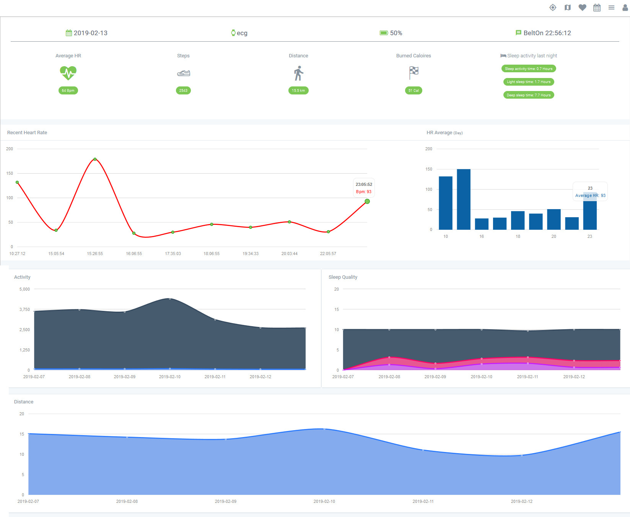Click Activity chart point at 2019-02-08
This screenshot has height=517, width=630.
pos(80,309)
